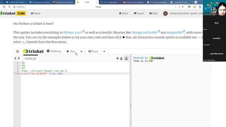Open the image library icon in the editor
The width and height of the screenshot is (226, 127).
[126, 58]
